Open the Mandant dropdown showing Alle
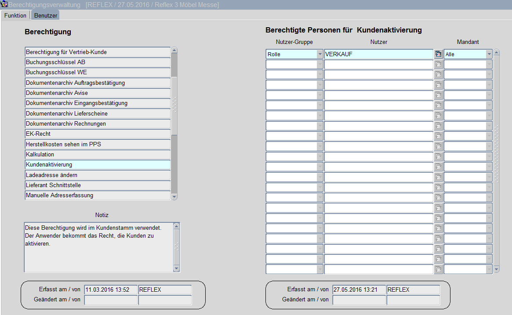The image size is (512, 315). [489, 54]
